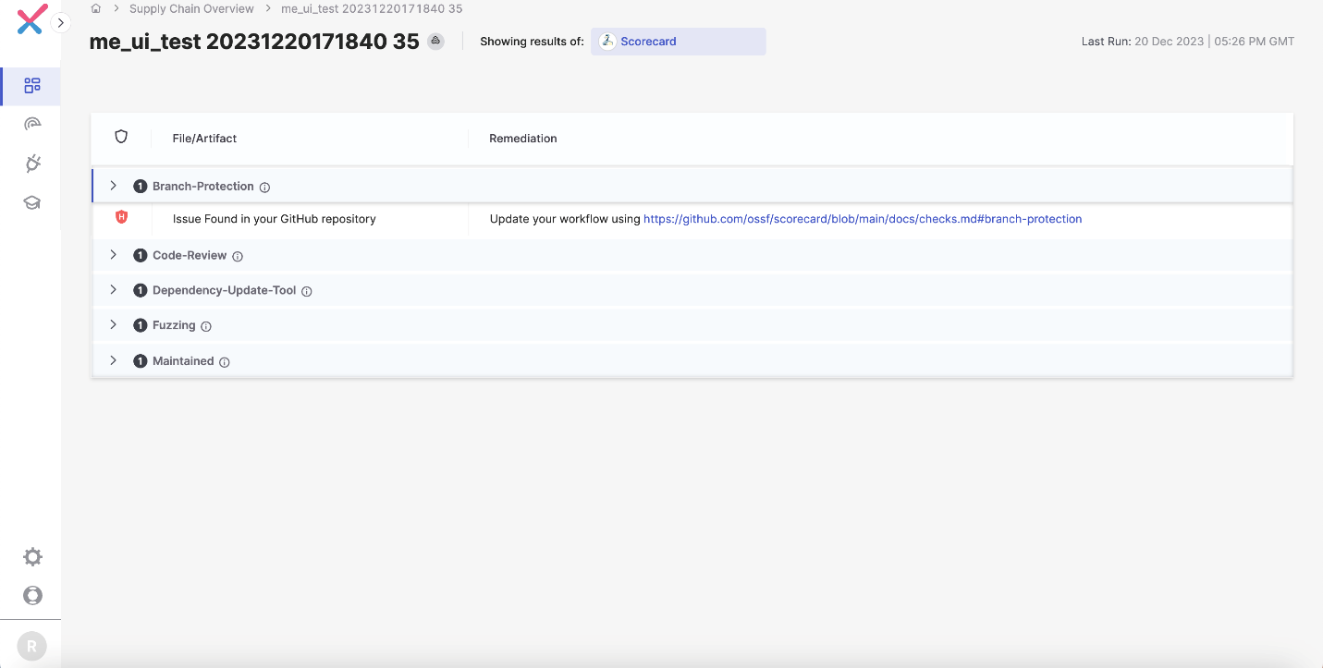Click the shield severity column header icon
Image resolution: width=1323 pixels, height=668 pixels.
pyautogui.click(x=121, y=137)
